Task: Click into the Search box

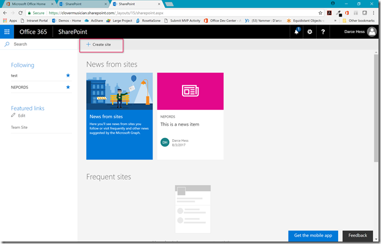Action: click(39, 44)
